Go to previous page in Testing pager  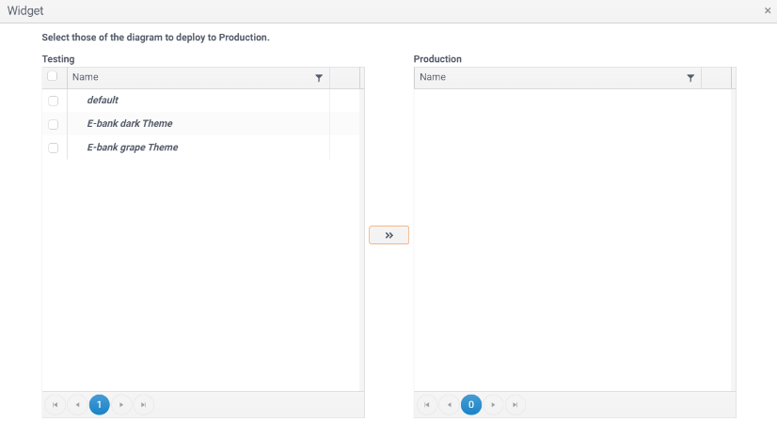(x=77, y=405)
